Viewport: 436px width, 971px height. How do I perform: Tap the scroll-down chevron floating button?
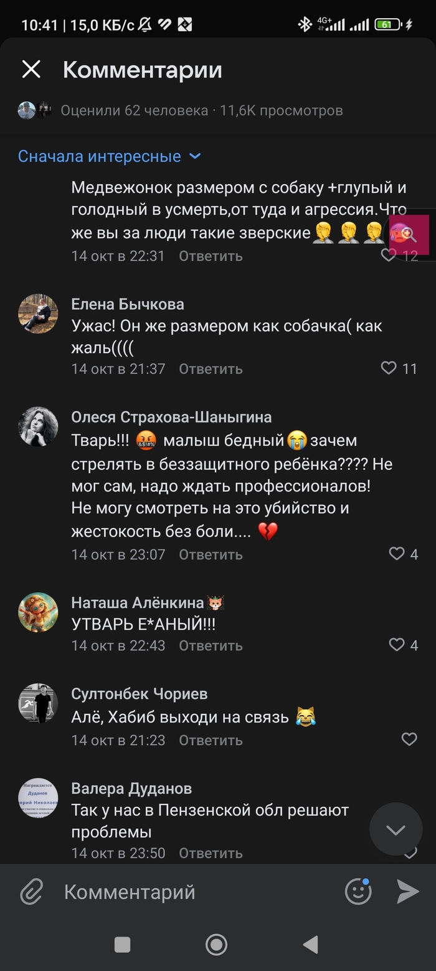point(396,829)
